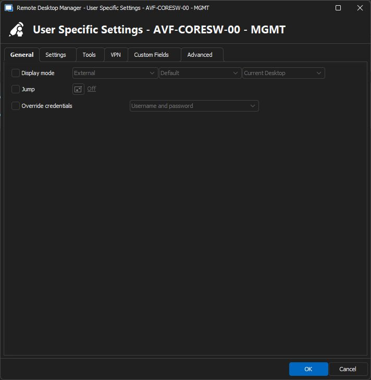This screenshot has width=371, height=380.
Task: Click the window title text in title bar
Action: pos(113,8)
